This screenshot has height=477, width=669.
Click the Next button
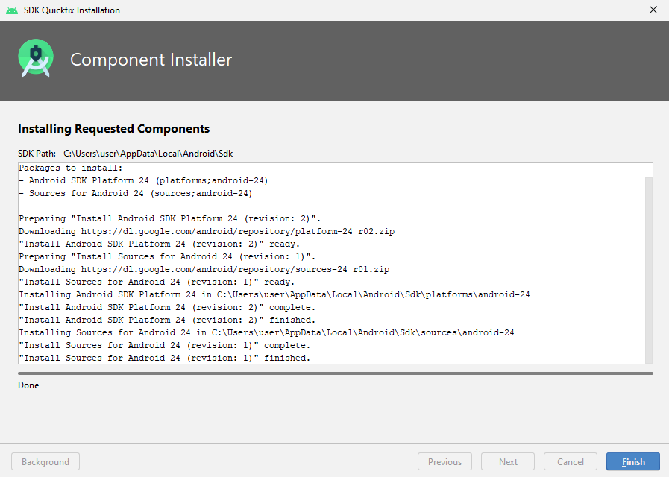tap(508, 461)
